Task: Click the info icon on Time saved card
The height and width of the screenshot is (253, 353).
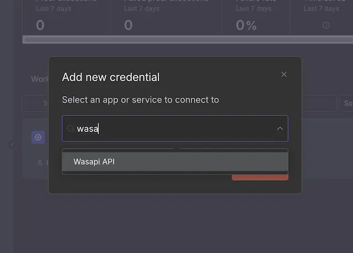Action: tap(326, 25)
